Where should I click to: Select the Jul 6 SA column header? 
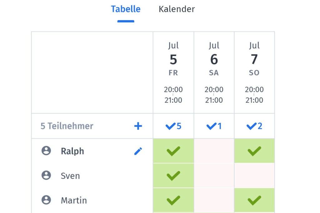pos(214,72)
